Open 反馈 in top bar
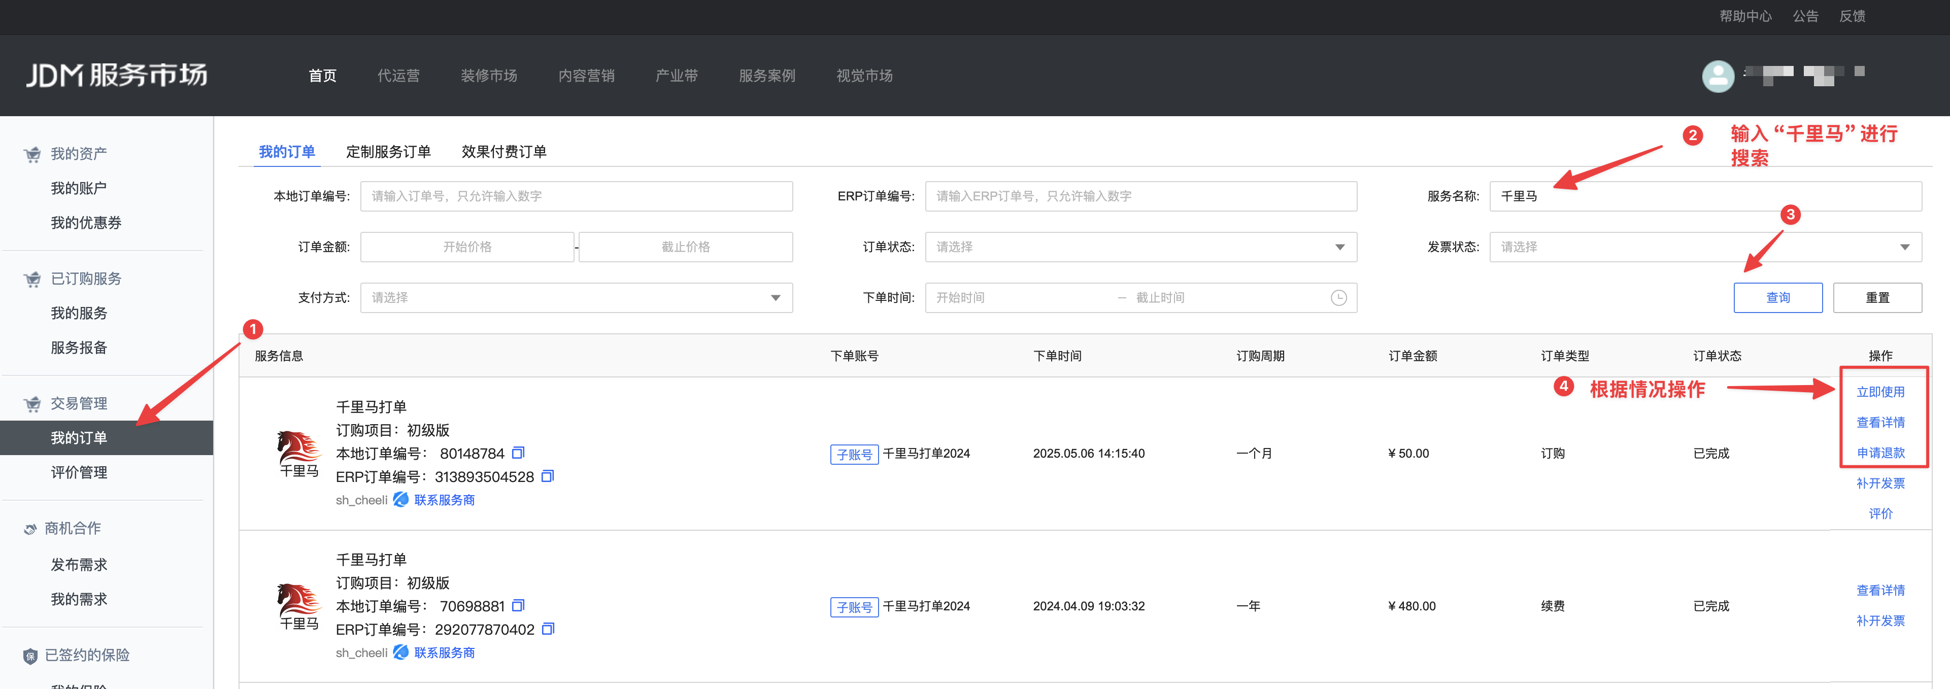This screenshot has height=689, width=1950. pos(1853,16)
